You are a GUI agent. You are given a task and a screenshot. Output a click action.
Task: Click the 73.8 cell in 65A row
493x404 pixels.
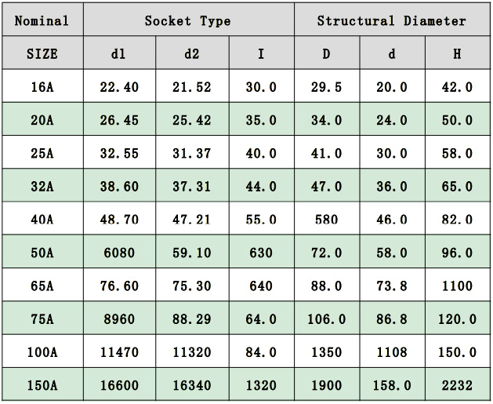point(392,286)
